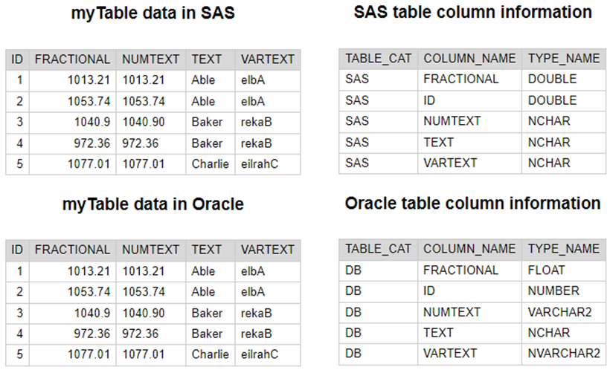Viewport: 610px width, 370px height.
Task: Click the NUMTEXT header in Oracle data table
Action: 150,250
